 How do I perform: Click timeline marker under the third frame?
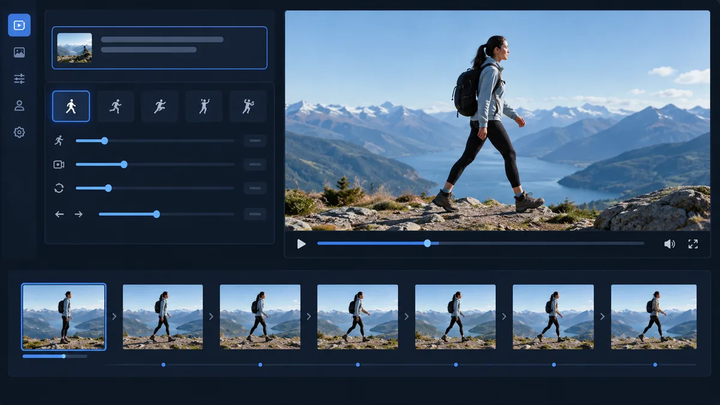(260, 364)
